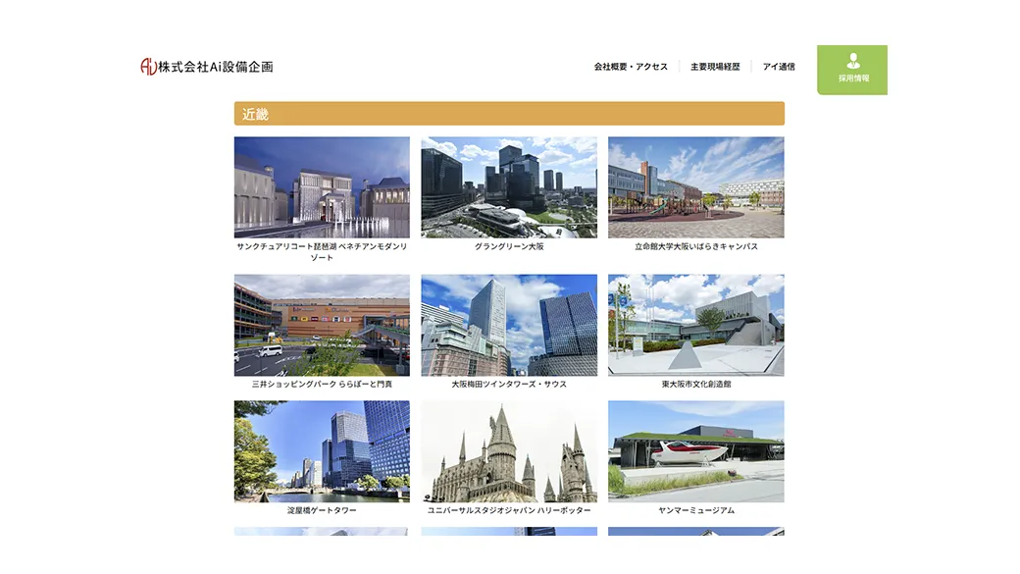Click the 近畿 section heading
Viewport: 1020px width, 574px height.
click(x=509, y=113)
